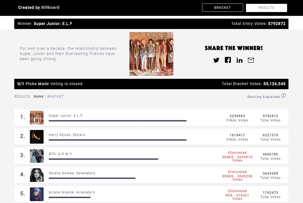This screenshot has width=303, height=203.
Task: Select the Selena Gomez: Selenators name
Action: pyautogui.click(x=72, y=173)
